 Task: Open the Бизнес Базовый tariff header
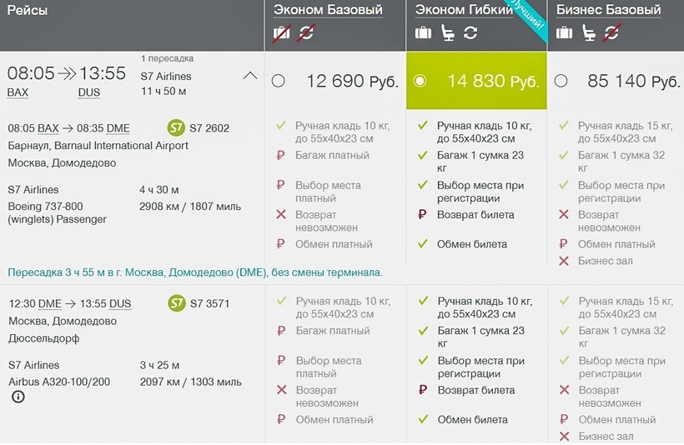(609, 11)
